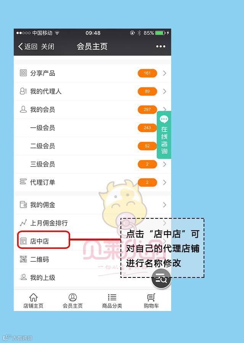The width and height of the screenshot is (244, 343).
Task: Switch to the 店铺主页 bottom tab
Action: click(x=33, y=301)
